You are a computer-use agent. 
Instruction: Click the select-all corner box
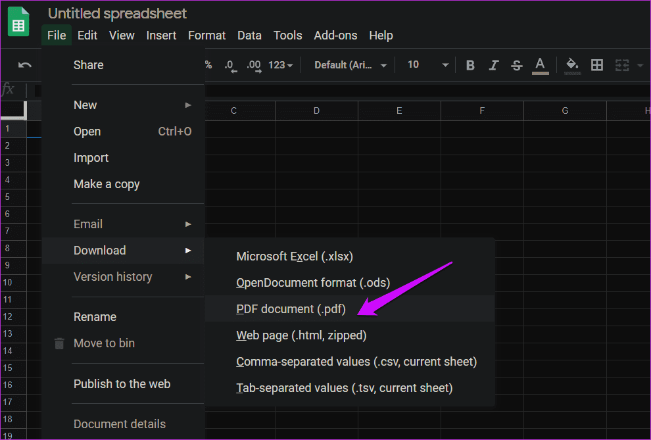tap(13, 110)
